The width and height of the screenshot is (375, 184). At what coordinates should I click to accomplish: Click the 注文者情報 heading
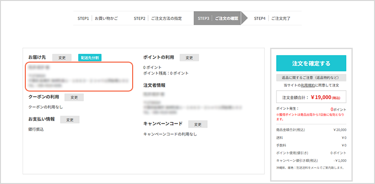coord(154,85)
